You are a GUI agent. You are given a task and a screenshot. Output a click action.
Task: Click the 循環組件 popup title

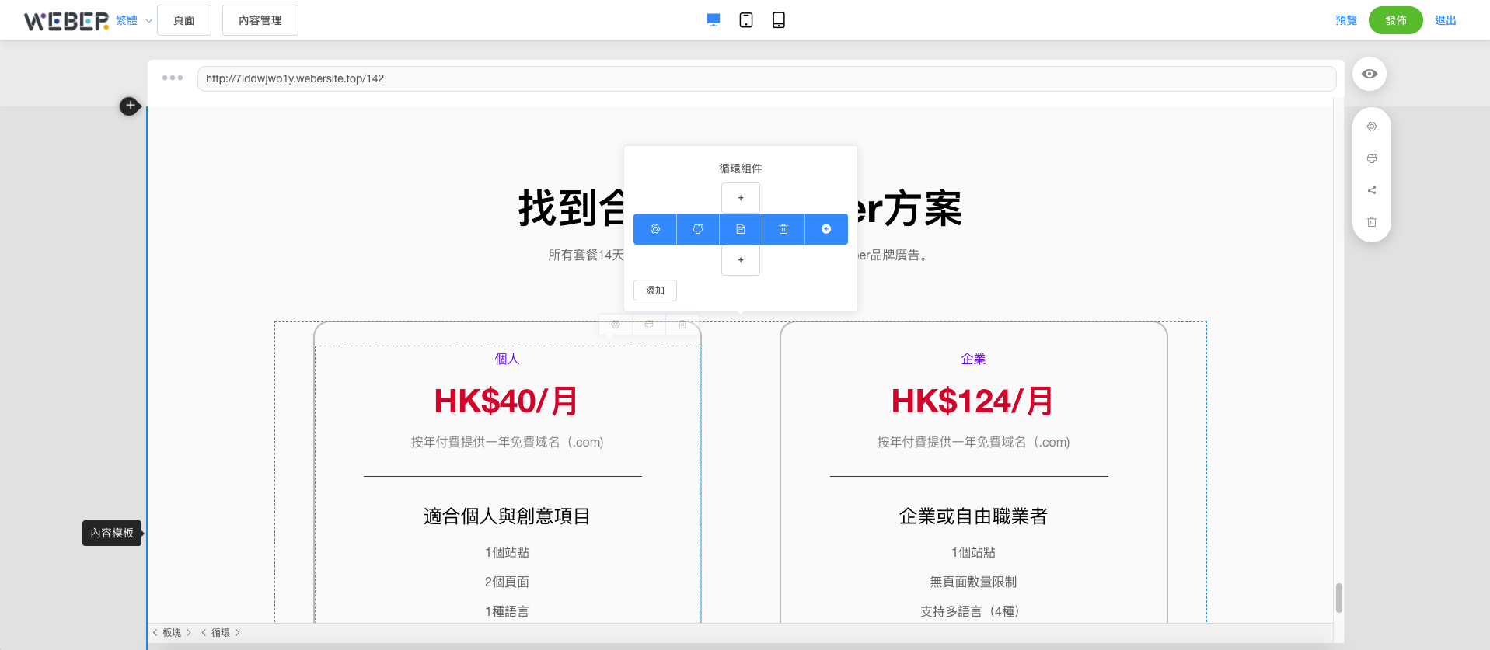click(741, 169)
